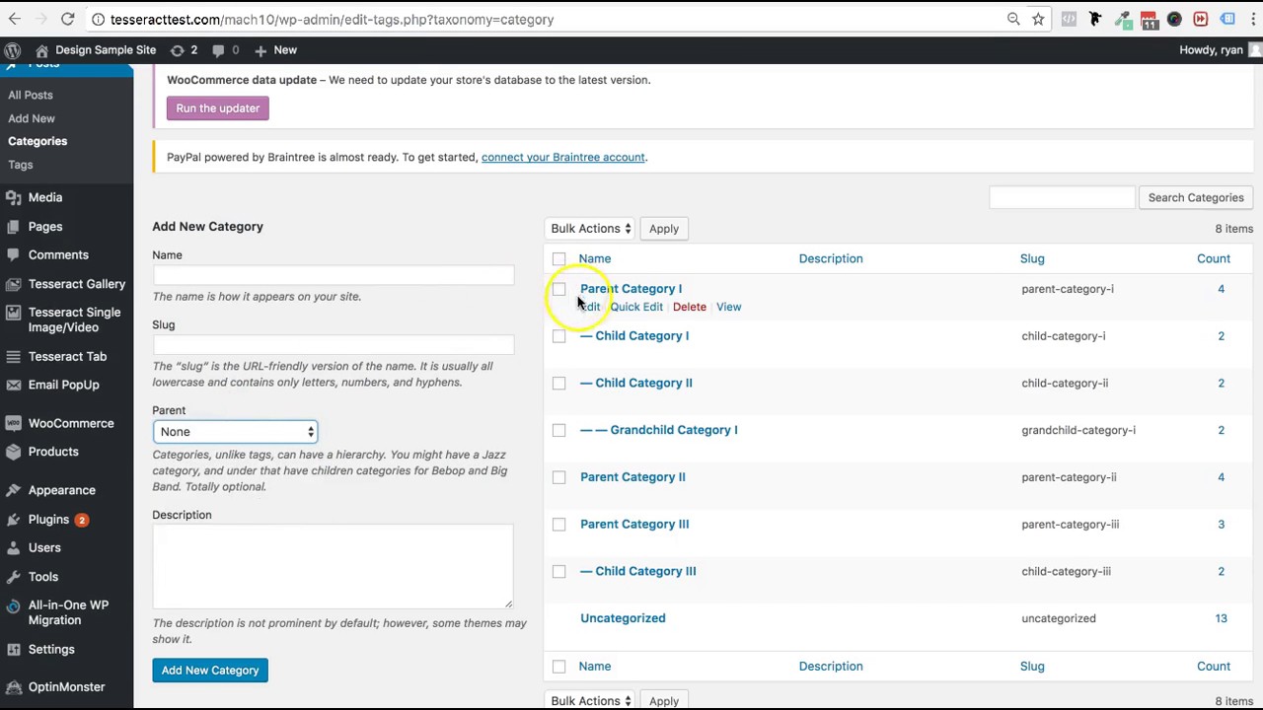Go to Tags in Posts submenu
Screen dimensions: 1263x710
[x=21, y=165]
